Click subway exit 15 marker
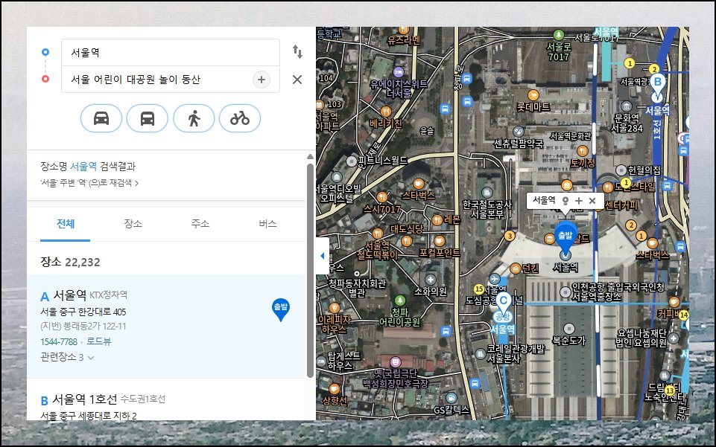Image resolution: width=716 pixels, height=447 pixels. pyautogui.click(x=478, y=289)
